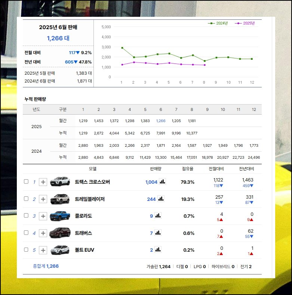292x295 pixels.
Task: Click the 79.3% share value
Action: (187, 182)
